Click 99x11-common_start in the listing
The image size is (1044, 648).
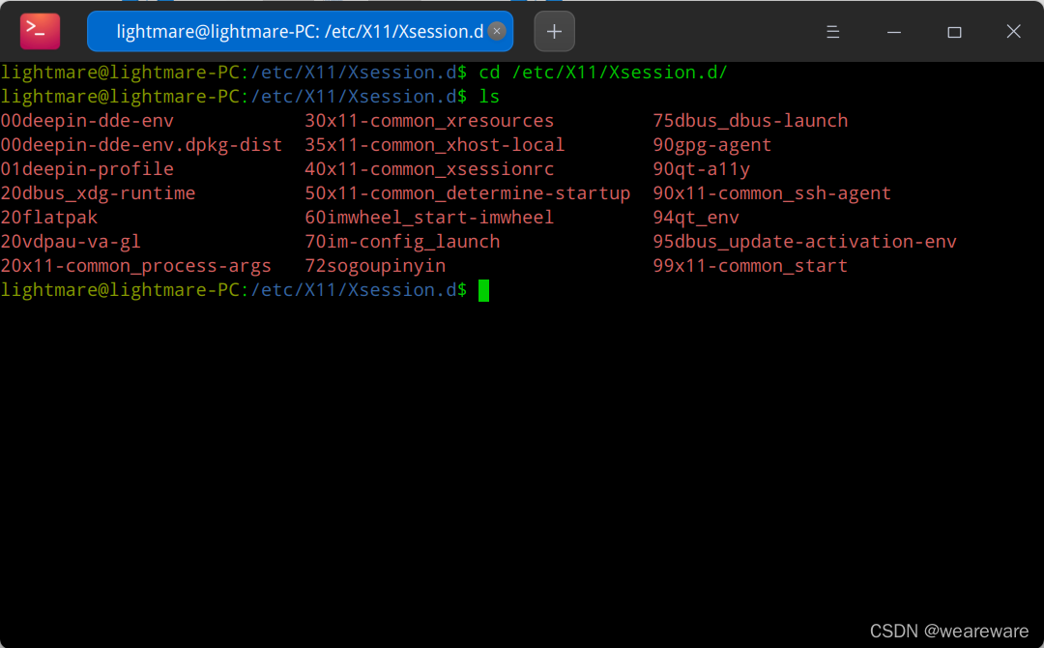(750, 266)
